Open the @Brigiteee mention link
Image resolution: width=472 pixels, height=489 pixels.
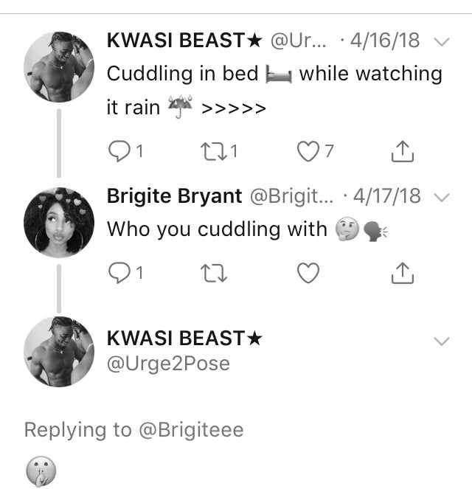tap(191, 430)
